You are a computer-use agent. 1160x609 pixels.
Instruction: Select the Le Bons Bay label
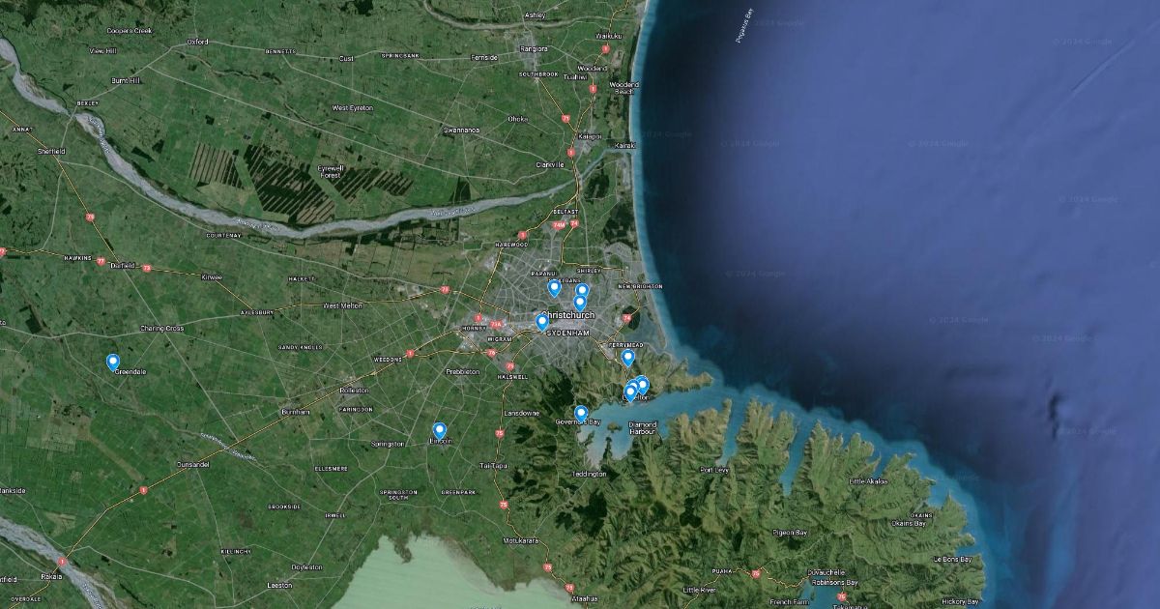[951, 559]
